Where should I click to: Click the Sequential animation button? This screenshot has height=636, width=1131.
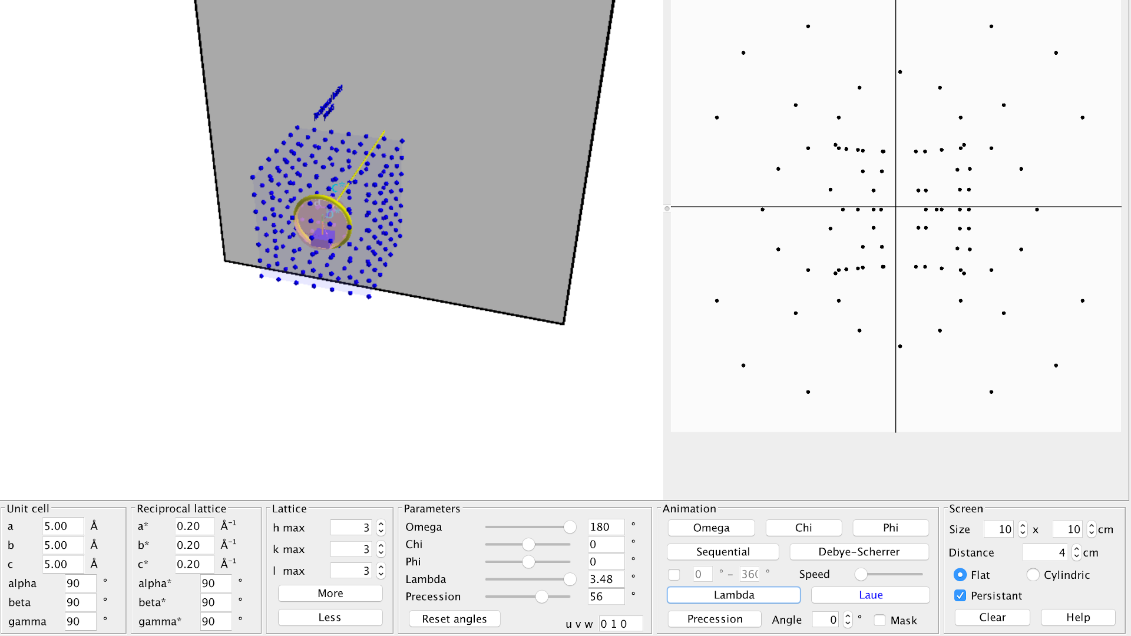click(721, 551)
